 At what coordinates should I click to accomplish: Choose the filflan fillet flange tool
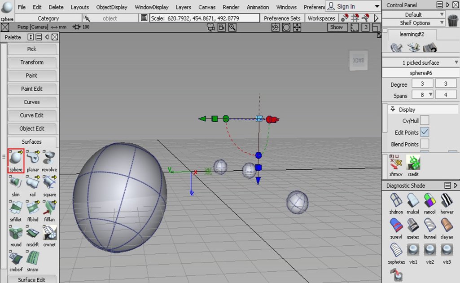coord(49,211)
